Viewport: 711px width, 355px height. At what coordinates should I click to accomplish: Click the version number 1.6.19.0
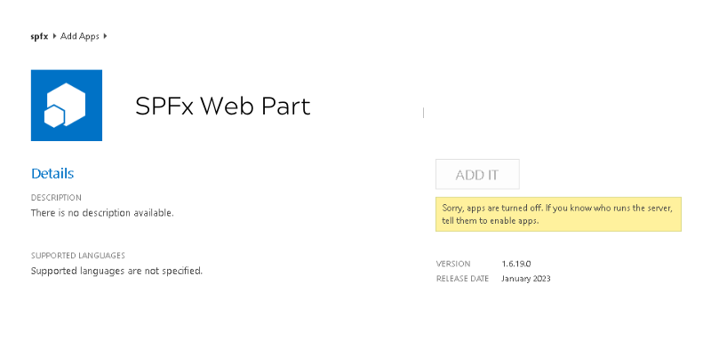516,264
